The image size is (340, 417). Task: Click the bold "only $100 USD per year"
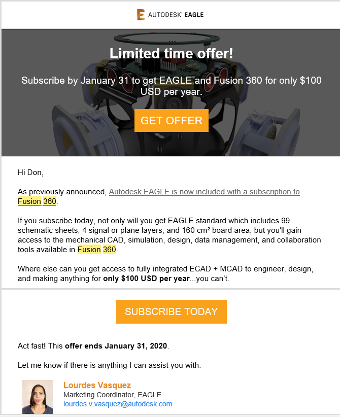click(x=146, y=279)
